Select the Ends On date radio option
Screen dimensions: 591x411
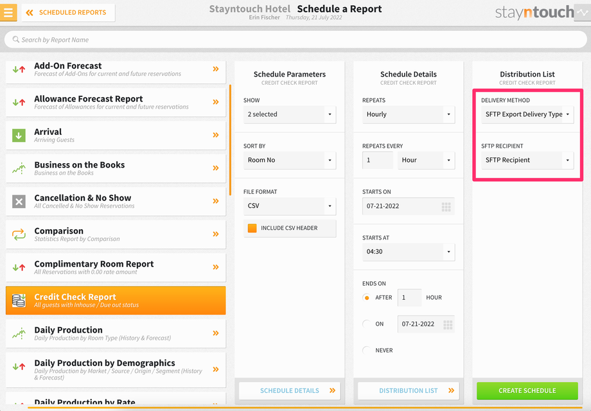[x=366, y=324]
